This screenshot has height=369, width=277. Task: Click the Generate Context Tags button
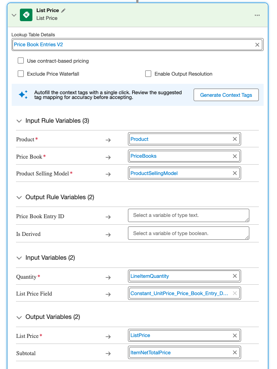[x=226, y=95]
